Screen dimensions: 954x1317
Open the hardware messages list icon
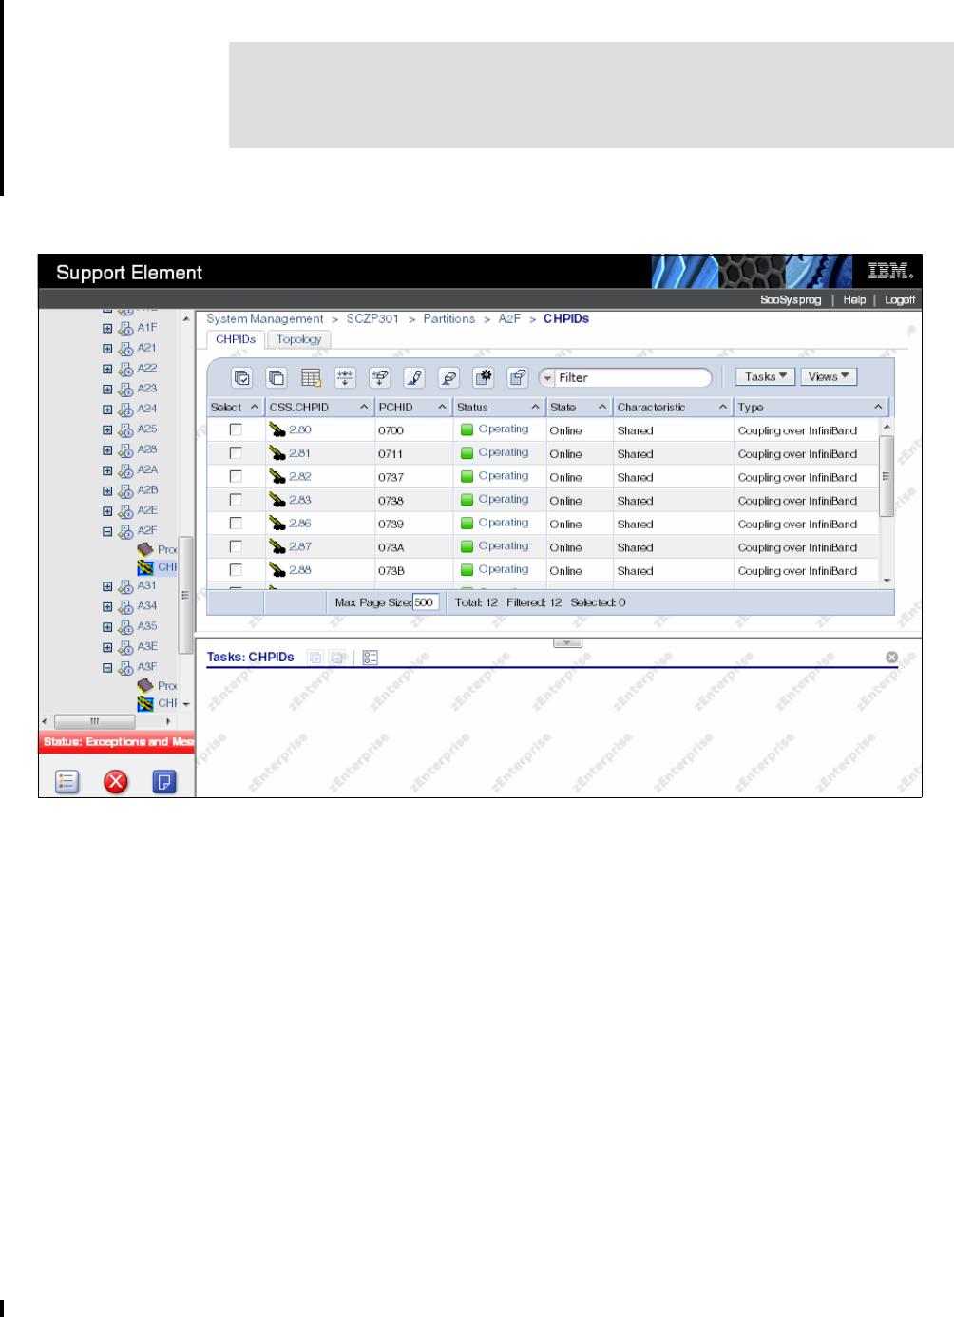[x=67, y=782]
